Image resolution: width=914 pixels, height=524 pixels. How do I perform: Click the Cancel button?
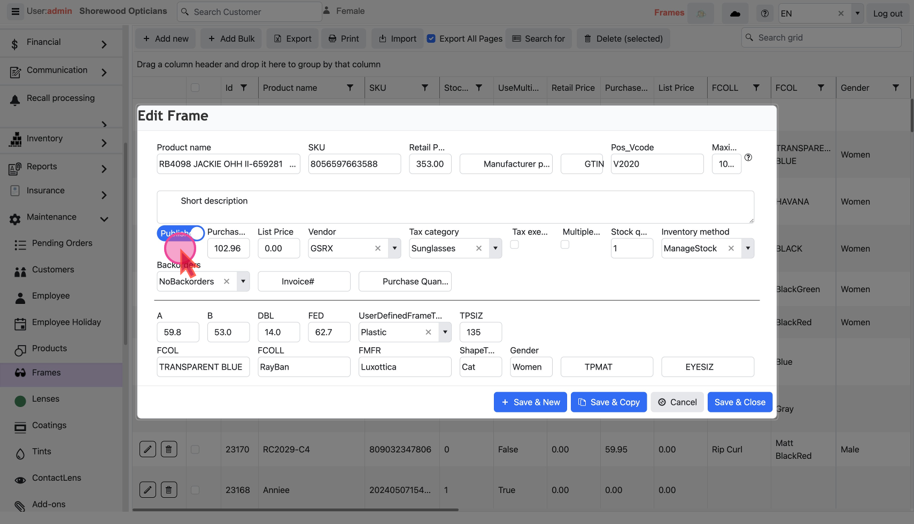[677, 402]
